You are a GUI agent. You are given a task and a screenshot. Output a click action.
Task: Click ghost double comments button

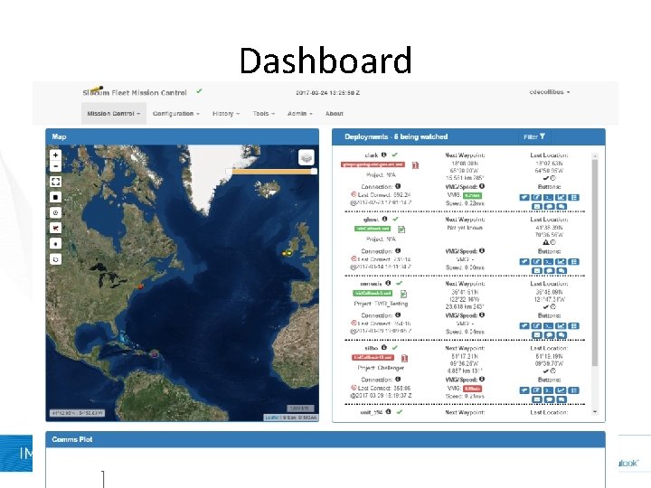point(561,270)
